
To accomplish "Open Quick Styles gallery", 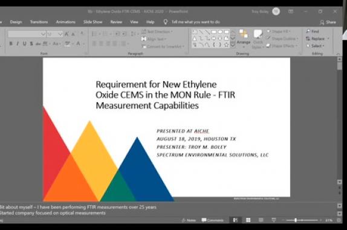I will tap(258, 39).
